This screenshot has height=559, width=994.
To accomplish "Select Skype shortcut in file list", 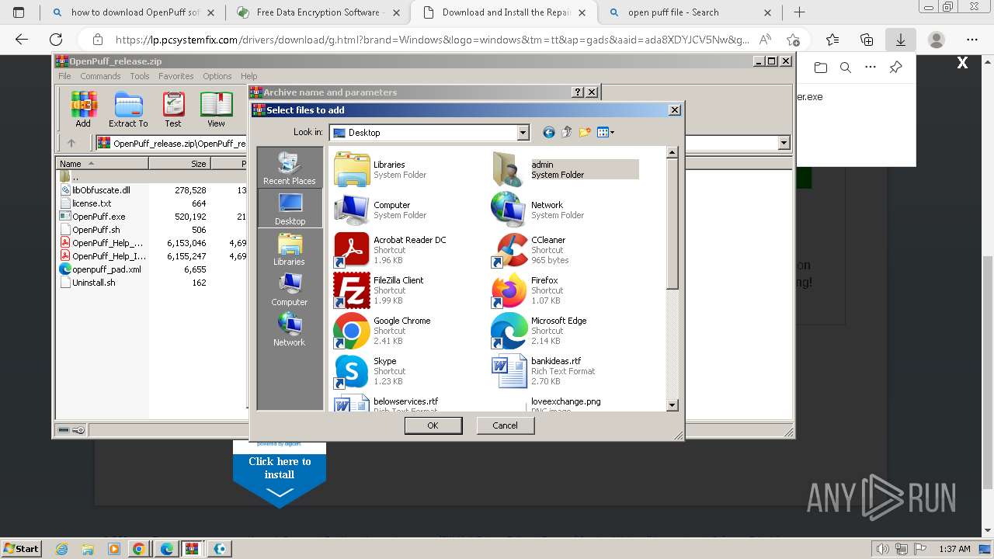I will click(370, 371).
